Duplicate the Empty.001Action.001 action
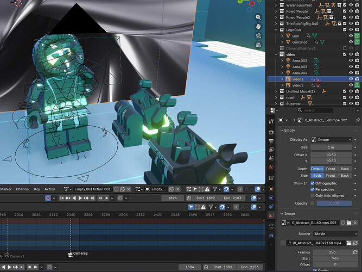This screenshot has height=272, width=362. point(122,189)
